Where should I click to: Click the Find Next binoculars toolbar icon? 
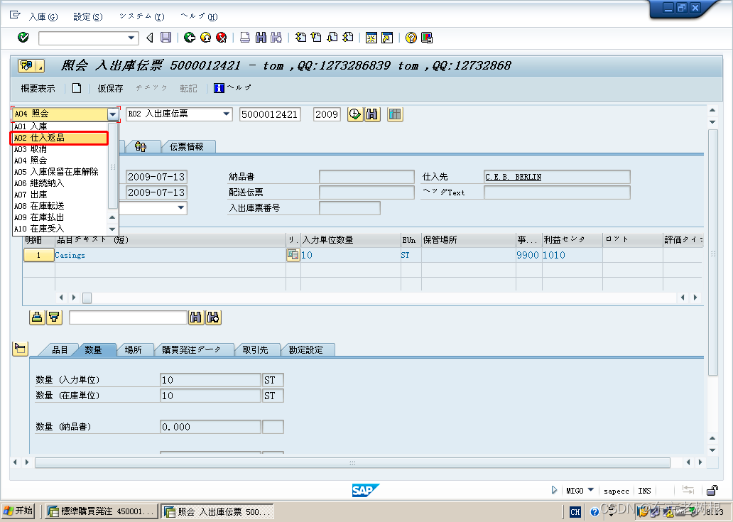click(x=276, y=38)
